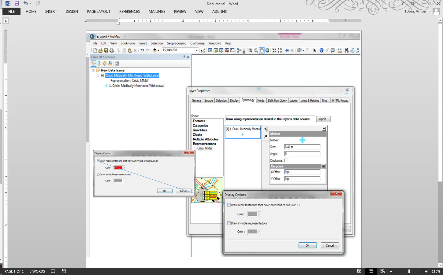Screen dimensions: 443x275
Task: Toggle Crisis_Medically_Monitored_Withdrawal layer visibility checkbox
Action: pos(102,75)
